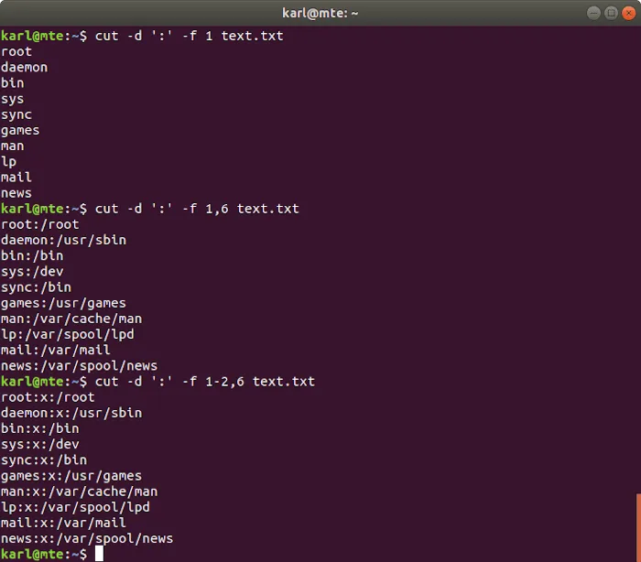This screenshot has width=641, height=562.
Task: Click the output line 'sys'
Action: [12, 99]
